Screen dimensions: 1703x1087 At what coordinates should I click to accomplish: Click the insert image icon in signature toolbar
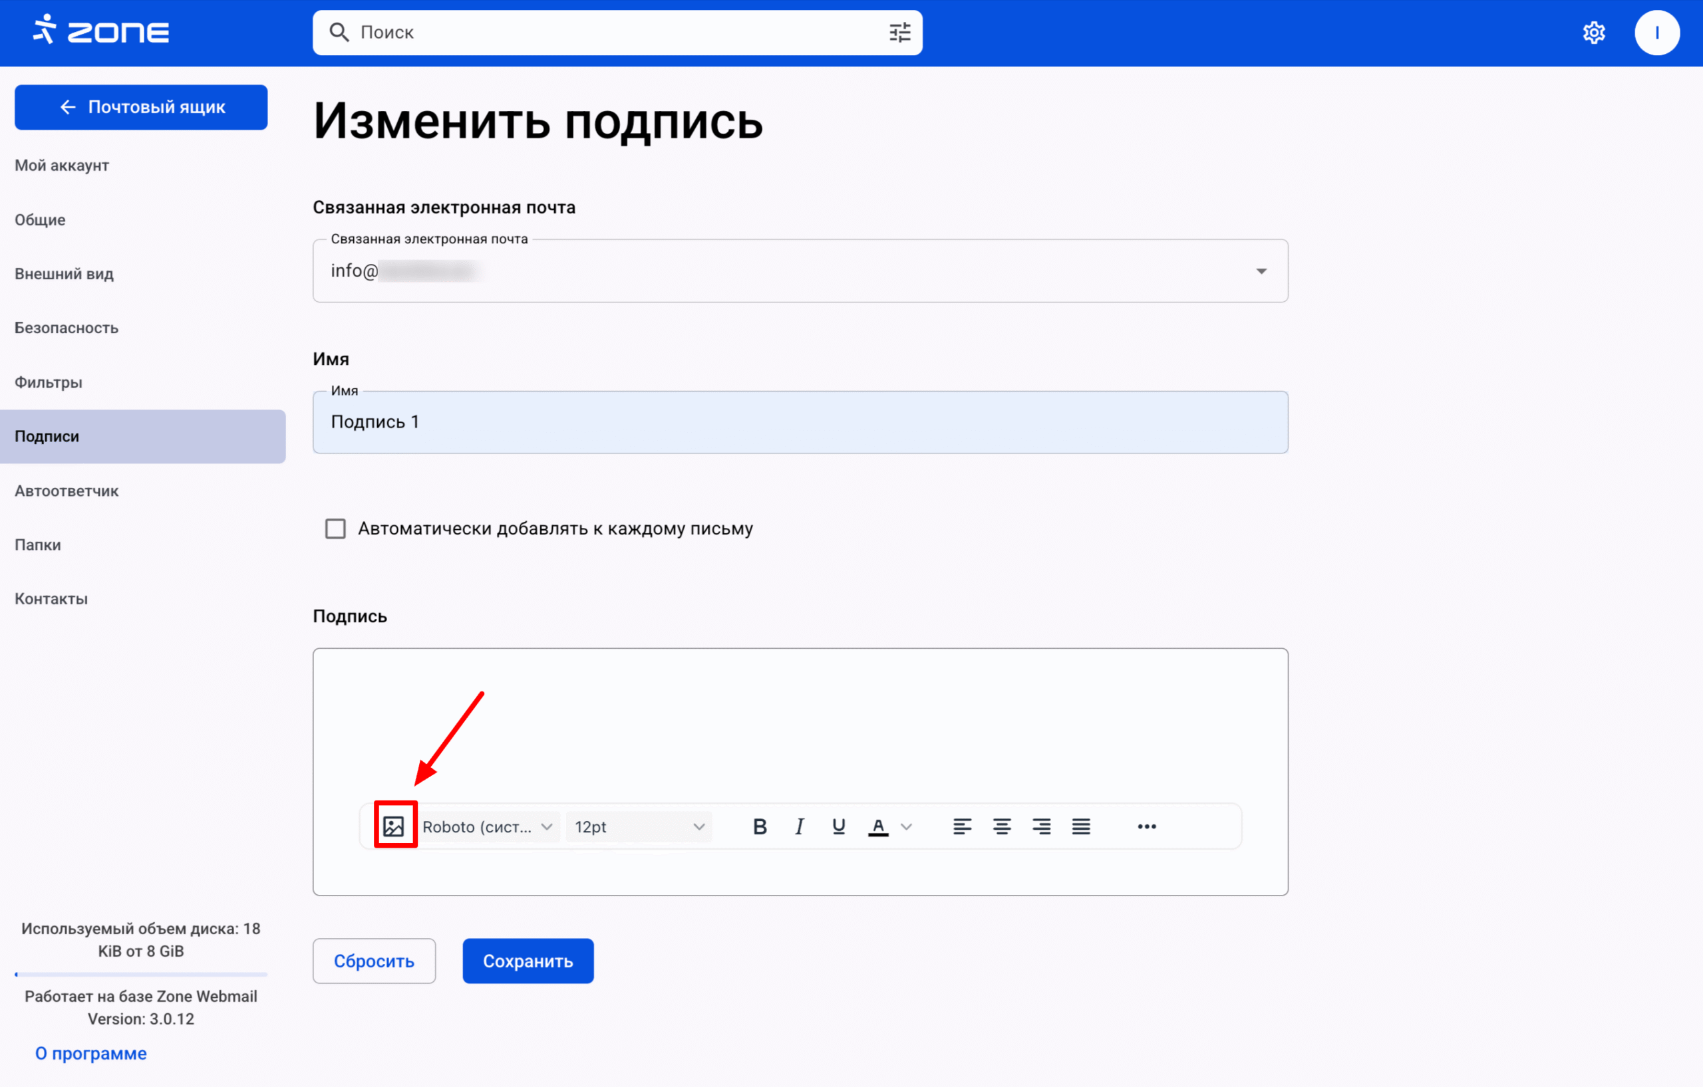[393, 826]
